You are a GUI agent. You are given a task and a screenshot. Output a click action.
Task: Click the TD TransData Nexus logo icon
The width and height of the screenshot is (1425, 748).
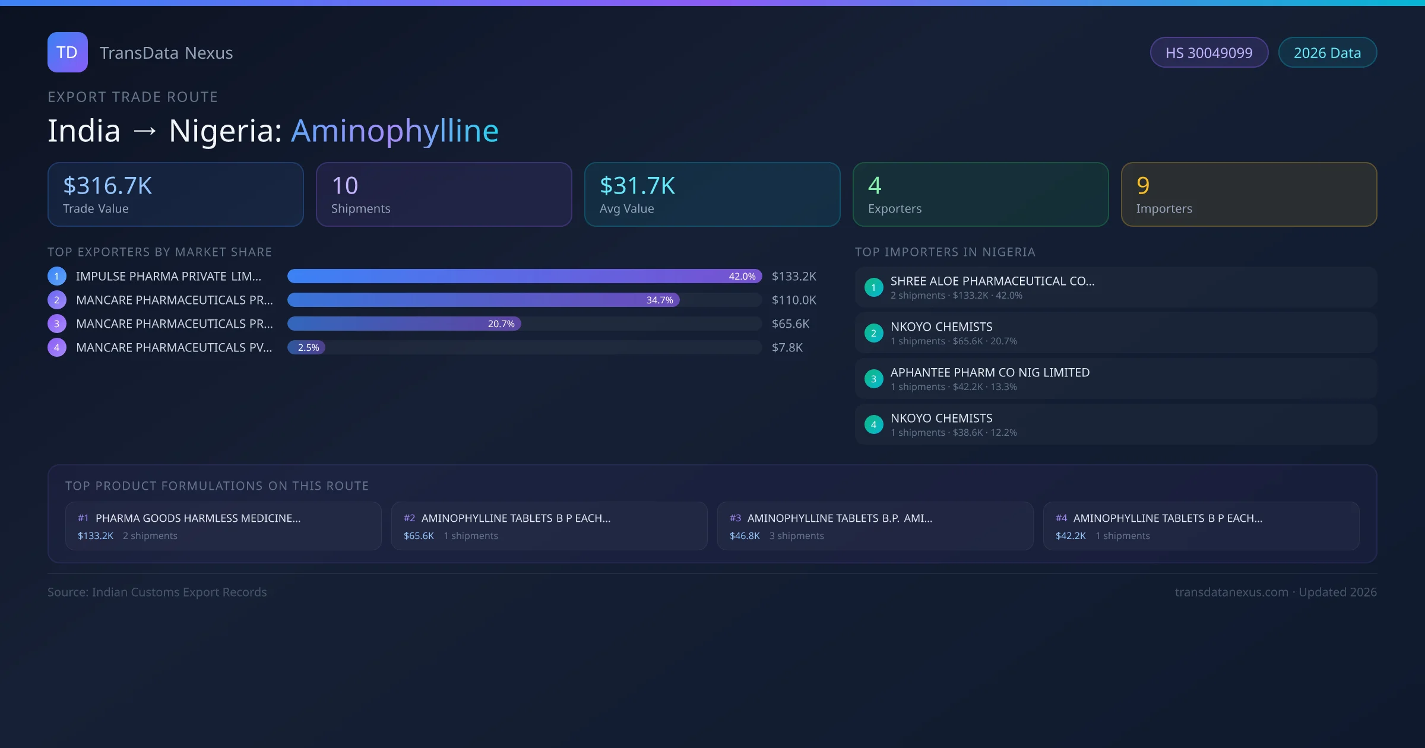tap(67, 52)
